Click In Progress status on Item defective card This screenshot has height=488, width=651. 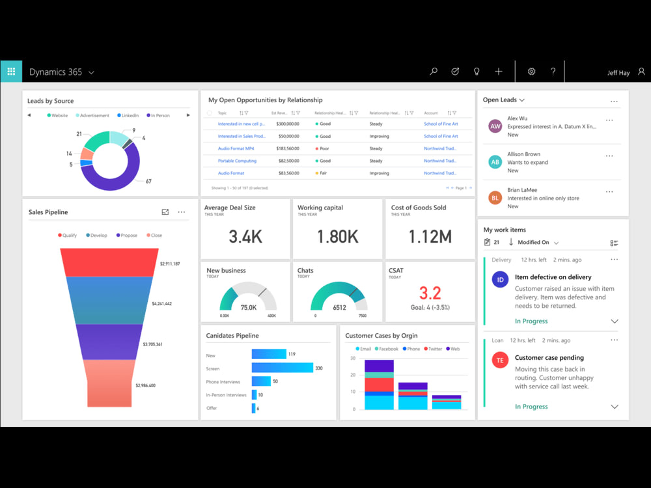(x=531, y=321)
